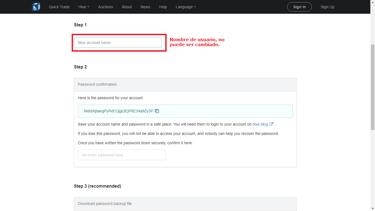Click the Step 1 heading
Screen dimensions: 375x211
tap(80, 25)
